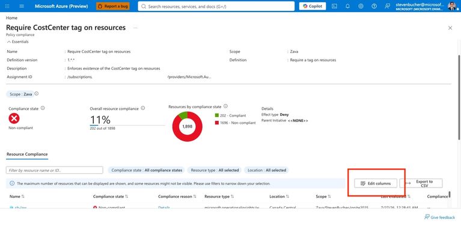This screenshot has width=461, height=226.
Task: Click the green 202 - Compliant legend swatch
Action: 217,115
